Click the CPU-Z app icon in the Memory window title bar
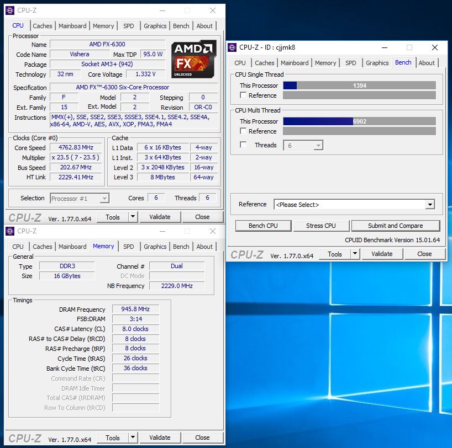 10,231
